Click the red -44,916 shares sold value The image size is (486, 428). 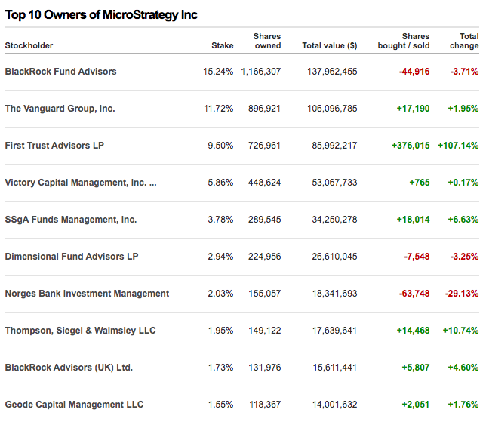(x=414, y=72)
